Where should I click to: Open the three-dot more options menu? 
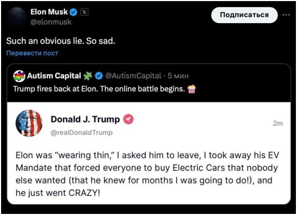pyautogui.click(x=286, y=15)
